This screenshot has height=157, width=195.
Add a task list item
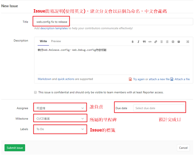pos(173,42)
